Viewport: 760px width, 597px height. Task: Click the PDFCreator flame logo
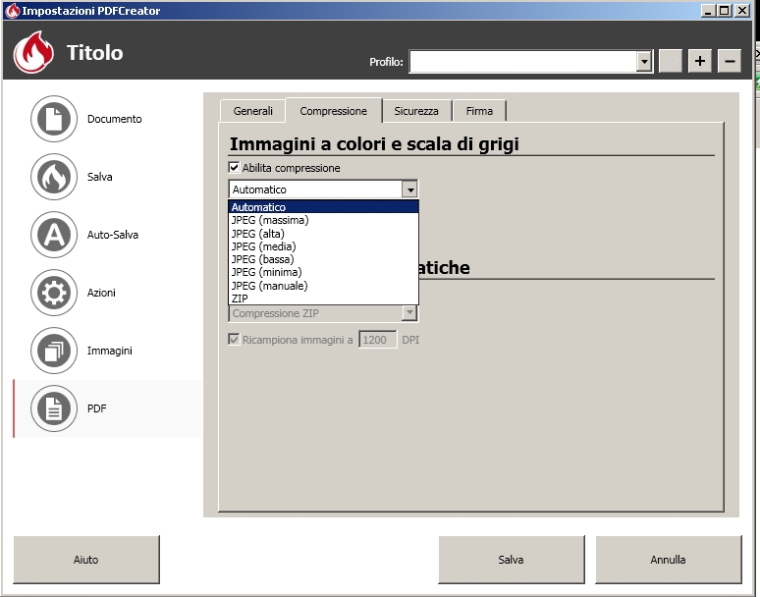[x=33, y=52]
